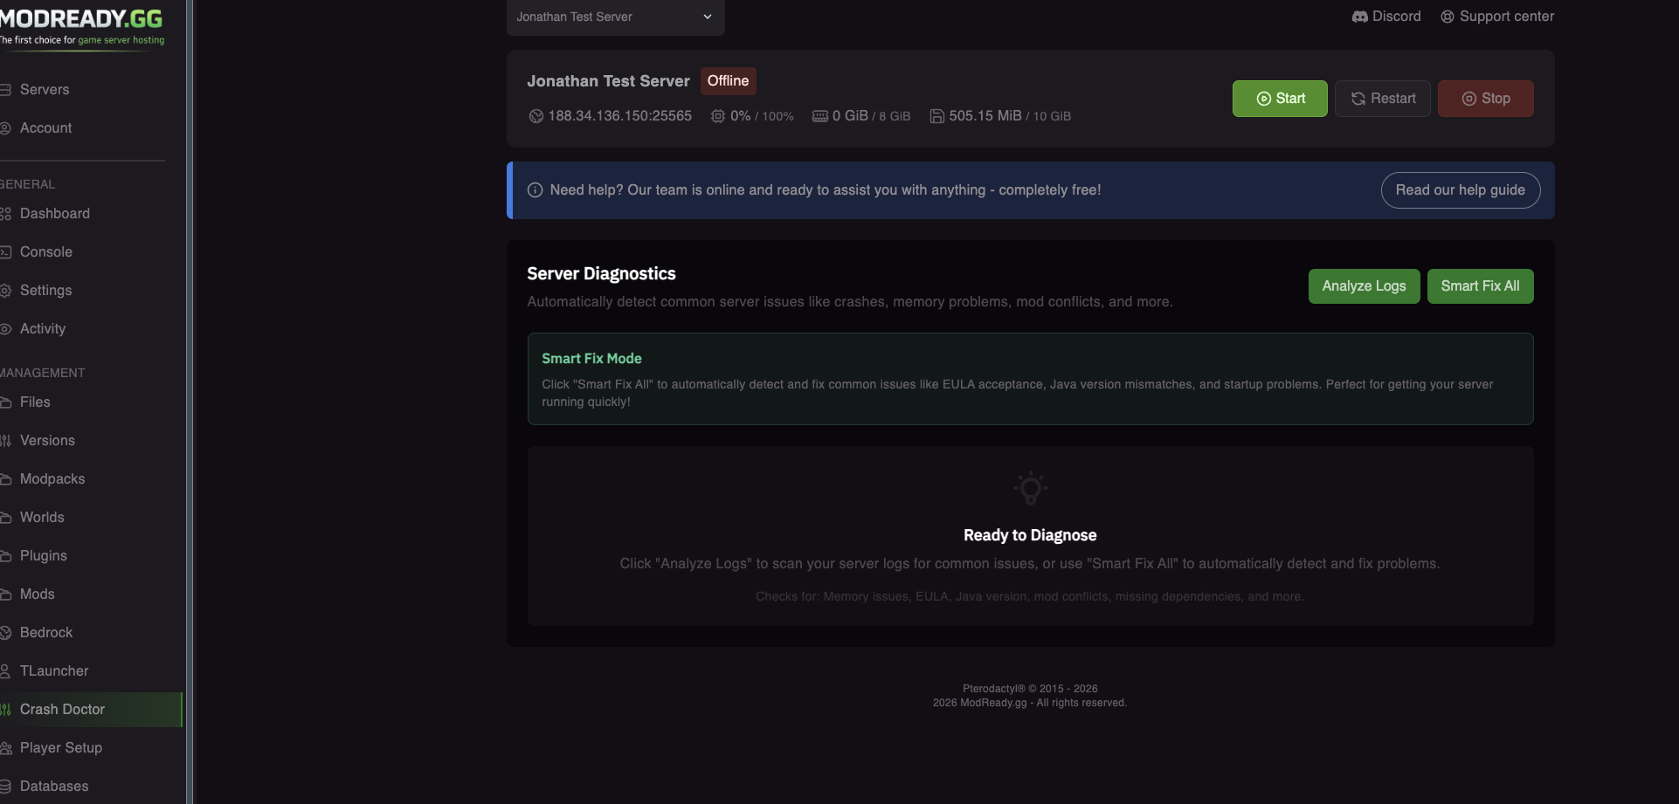Image resolution: width=1679 pixels, height=804 pixels.
Task: Click the Modpacks sidebar icon
Action: (x=6, y=478)
